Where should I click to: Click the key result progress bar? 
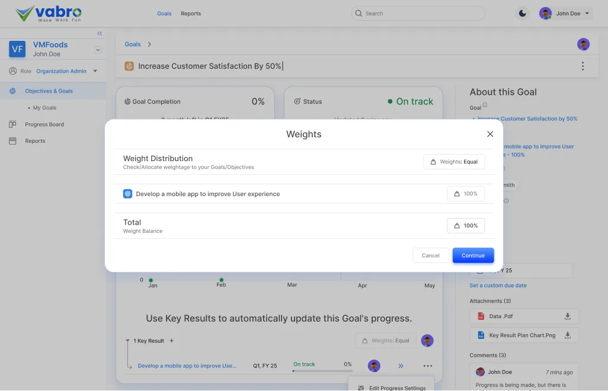click(322, 371)
